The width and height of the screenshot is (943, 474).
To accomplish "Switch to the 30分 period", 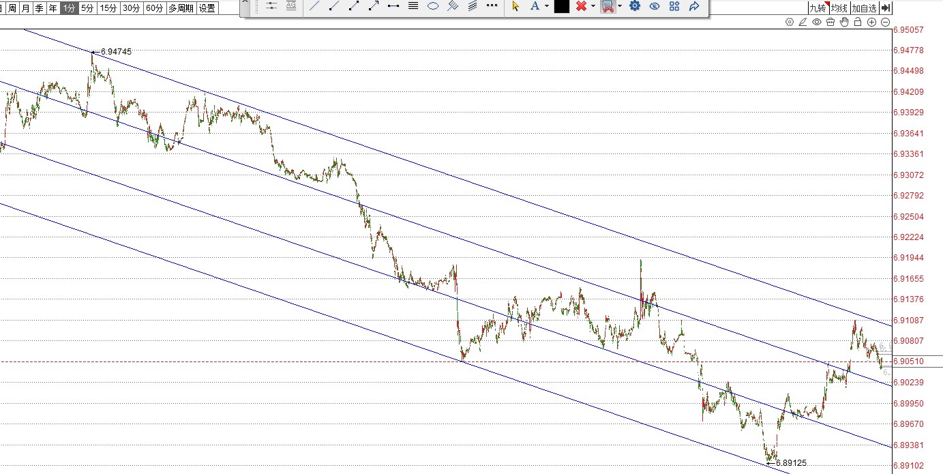I will tap(132, 8).
